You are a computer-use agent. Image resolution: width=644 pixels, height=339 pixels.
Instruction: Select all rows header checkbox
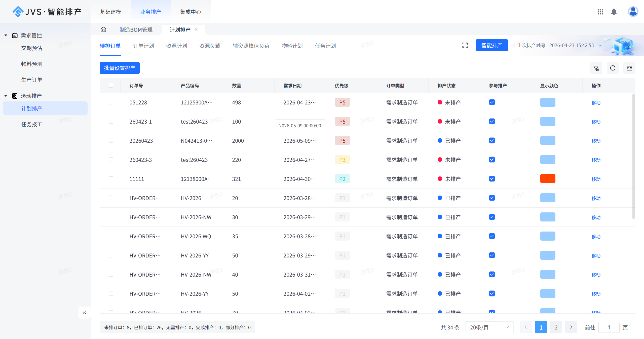111,85
